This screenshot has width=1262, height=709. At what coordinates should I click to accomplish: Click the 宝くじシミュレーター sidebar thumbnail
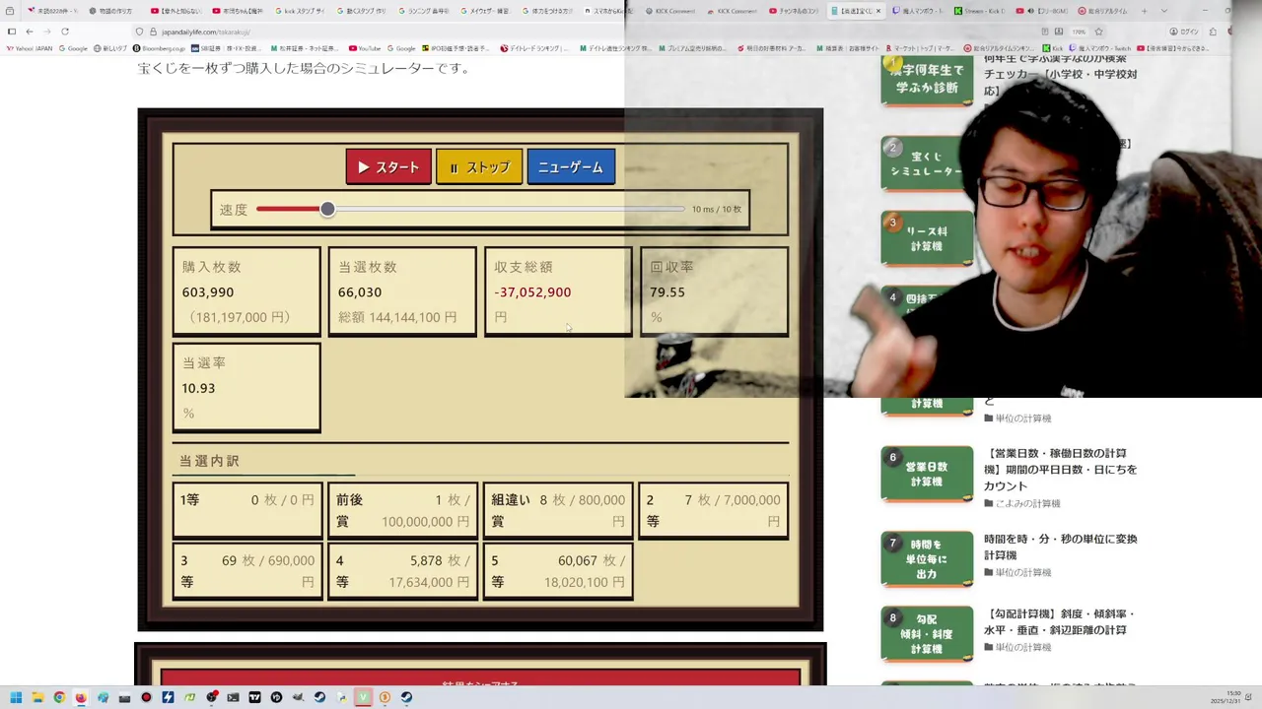click(x=925, y=162)
